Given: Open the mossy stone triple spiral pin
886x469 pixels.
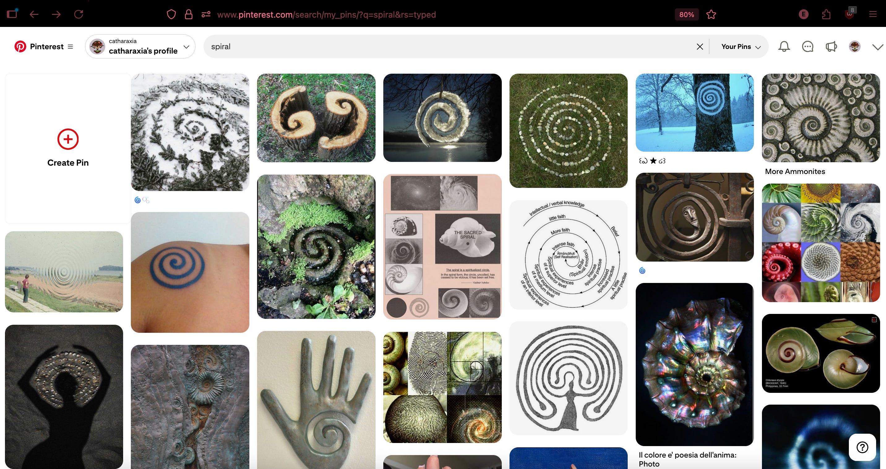Looking at the screenshot, I should 316,246.
